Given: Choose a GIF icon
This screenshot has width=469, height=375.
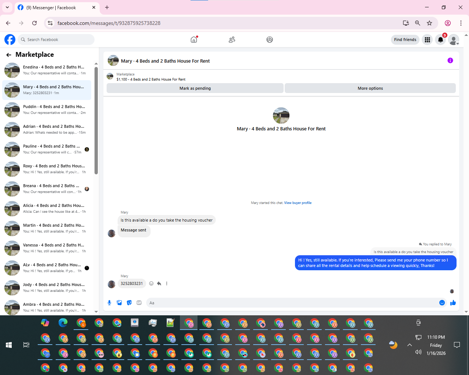Looking at the screenshot, I should [x=139, y=303].
